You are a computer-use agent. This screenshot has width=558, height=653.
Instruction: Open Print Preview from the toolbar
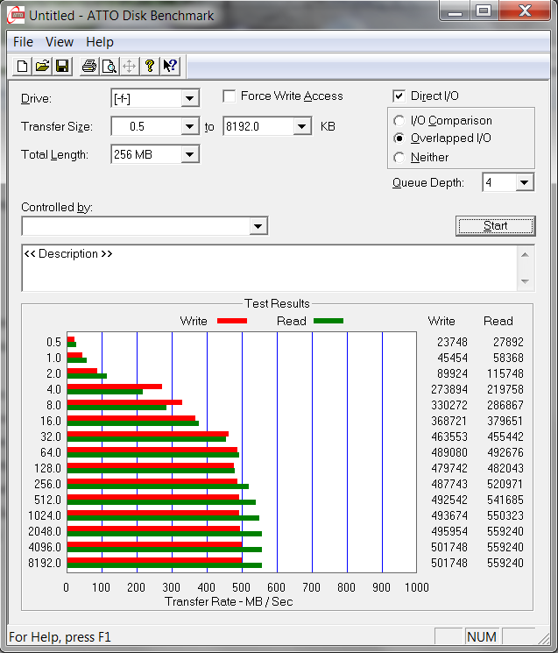[109, 66]
